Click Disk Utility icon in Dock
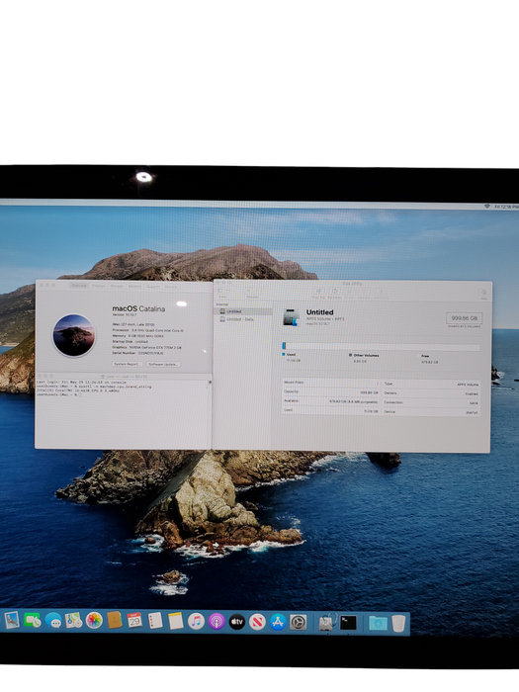 [327, 623]
